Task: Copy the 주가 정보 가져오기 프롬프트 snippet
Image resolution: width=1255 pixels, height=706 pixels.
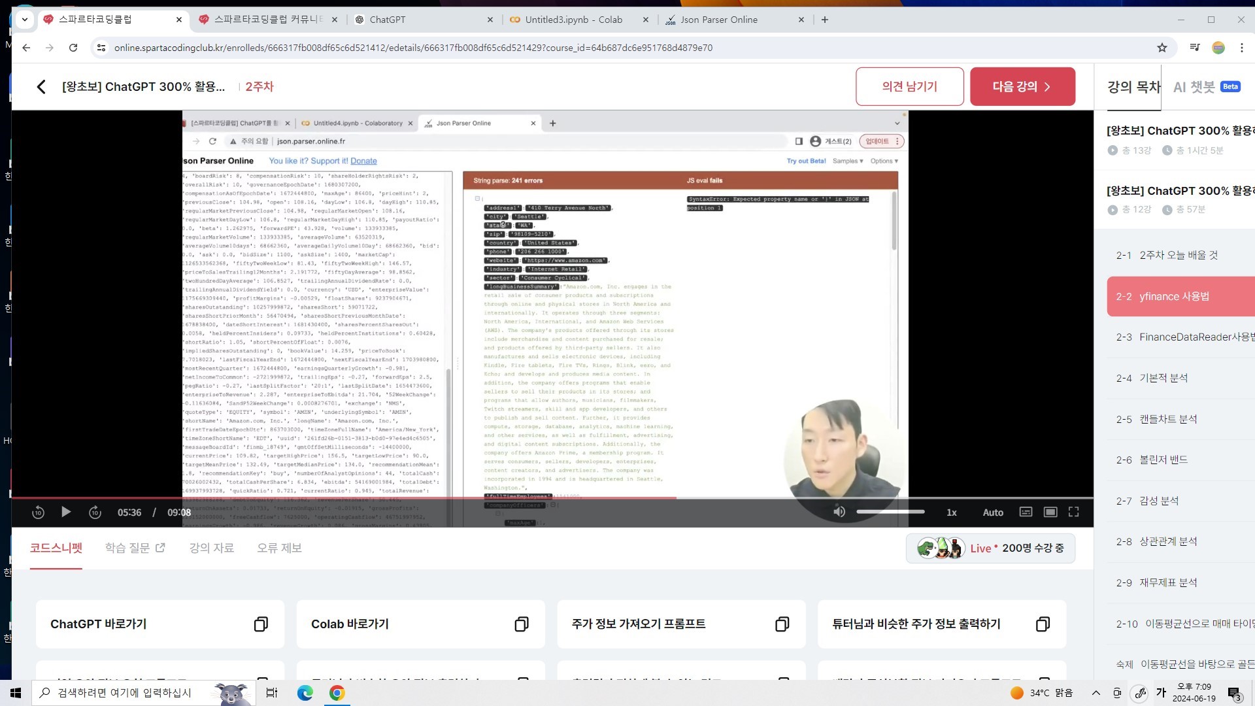Action: [x=782, y=624]
